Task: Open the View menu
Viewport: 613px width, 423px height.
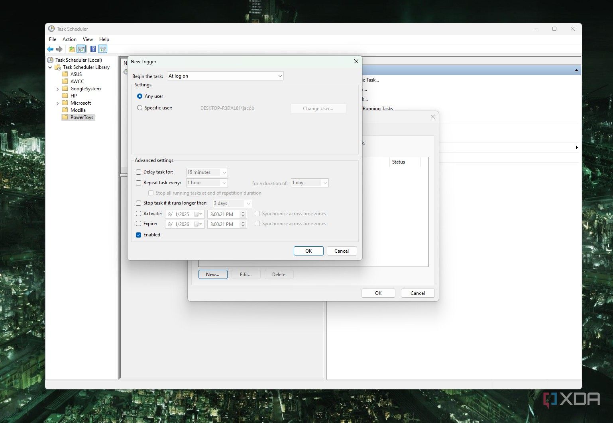Action: pos(88,39)
